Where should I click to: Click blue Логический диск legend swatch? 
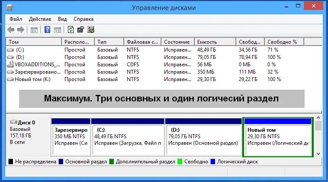[x=213, y=162]
